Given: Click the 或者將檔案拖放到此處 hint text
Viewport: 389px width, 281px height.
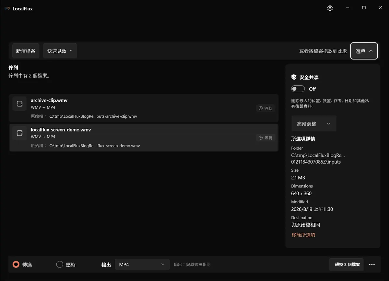Looking at the screenshot, I should pyautogui.click(x=323, y=51).
